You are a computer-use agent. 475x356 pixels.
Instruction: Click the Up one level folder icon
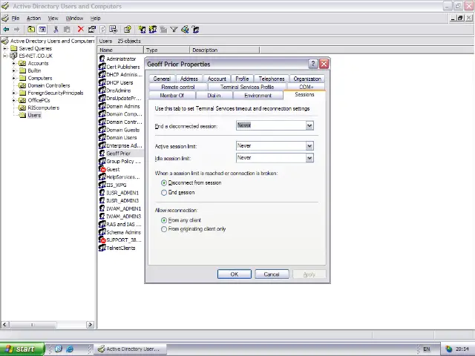point(31,30)
